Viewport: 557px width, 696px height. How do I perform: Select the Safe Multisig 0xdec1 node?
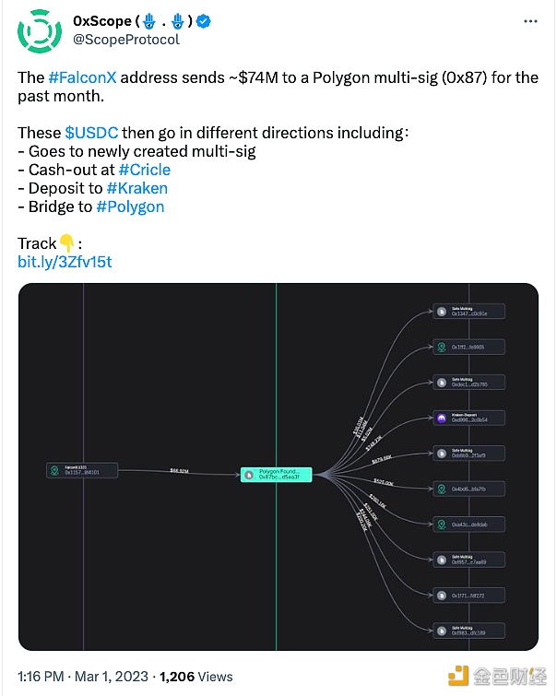[x=469, y=383]
